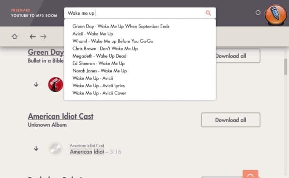This screenshot has height=178, width=289.
Task: Click the small circle icon in header
Action: (x=258, y=13)
